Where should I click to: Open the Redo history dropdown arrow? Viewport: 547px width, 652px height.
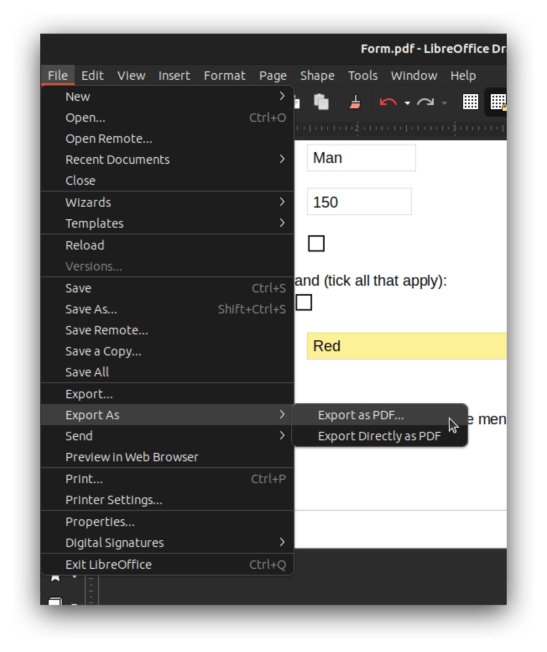click(x=444, y=103)
